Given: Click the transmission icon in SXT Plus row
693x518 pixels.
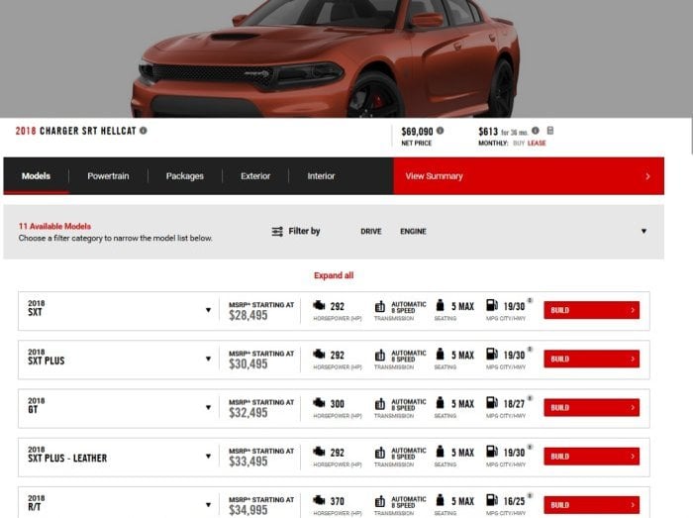Looking at the screenshot, I should [x=380, y=356].
